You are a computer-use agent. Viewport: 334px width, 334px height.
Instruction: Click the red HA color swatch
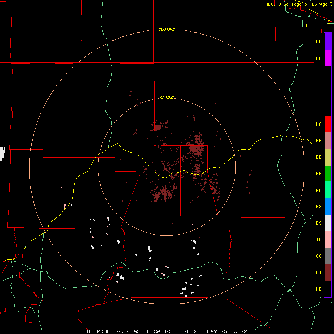pos(328,124)
